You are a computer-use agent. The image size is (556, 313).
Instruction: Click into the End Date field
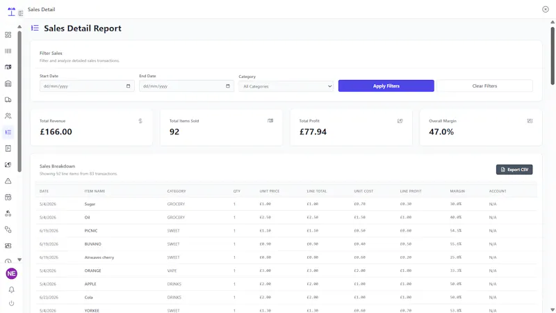pyautogui.click(x=186, y=86)
